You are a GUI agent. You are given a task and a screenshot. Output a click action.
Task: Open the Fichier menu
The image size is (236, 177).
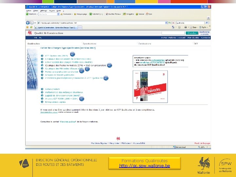click(29, 11)
